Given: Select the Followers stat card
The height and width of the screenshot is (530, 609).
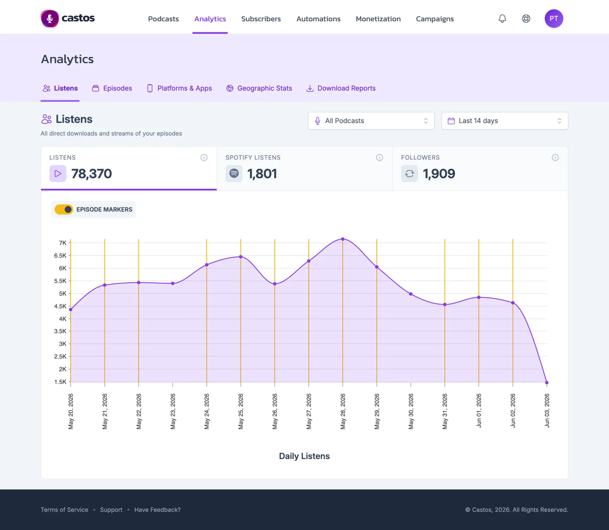Looking at the screenshot, I should pyautogui.click(x=480, y=168).
